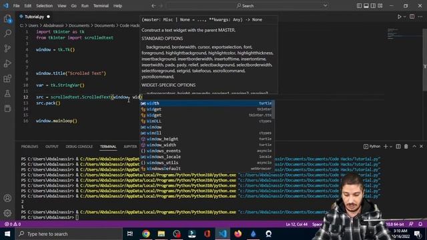Viewport: 427px width, 240px height.
Task: Open the View menu
Action: 62,6
